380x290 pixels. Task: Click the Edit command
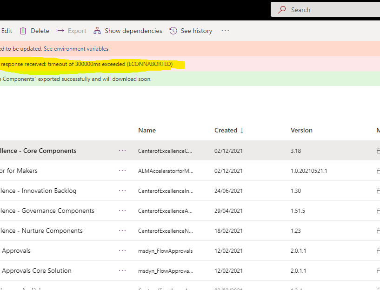click(6, 31)
